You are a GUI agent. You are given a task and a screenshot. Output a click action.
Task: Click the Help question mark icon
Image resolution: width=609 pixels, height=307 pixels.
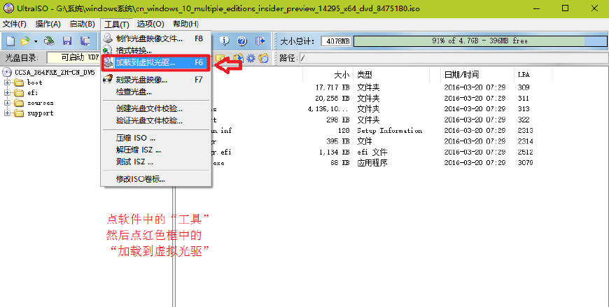[x=242, y=41]
